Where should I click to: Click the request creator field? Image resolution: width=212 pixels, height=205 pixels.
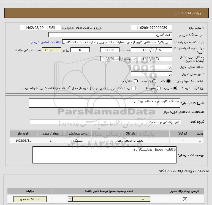click(x=117, y=42)
